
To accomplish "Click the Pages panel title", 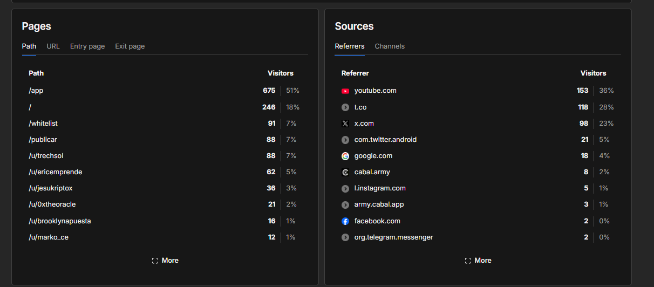I will click(37, 26).
